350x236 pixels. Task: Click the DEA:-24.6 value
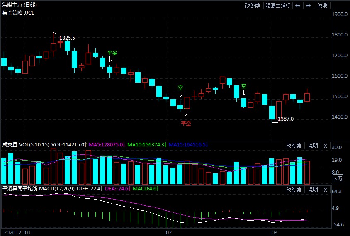click(118, 189)
